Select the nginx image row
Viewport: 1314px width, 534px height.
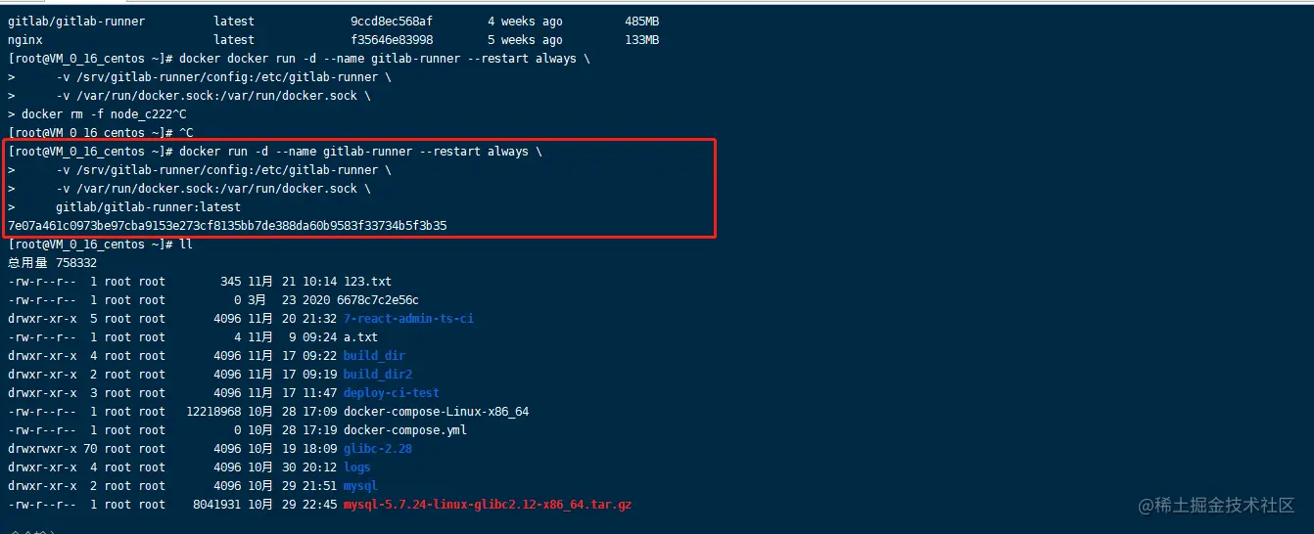pyautogui.click(x=333, y=40)
